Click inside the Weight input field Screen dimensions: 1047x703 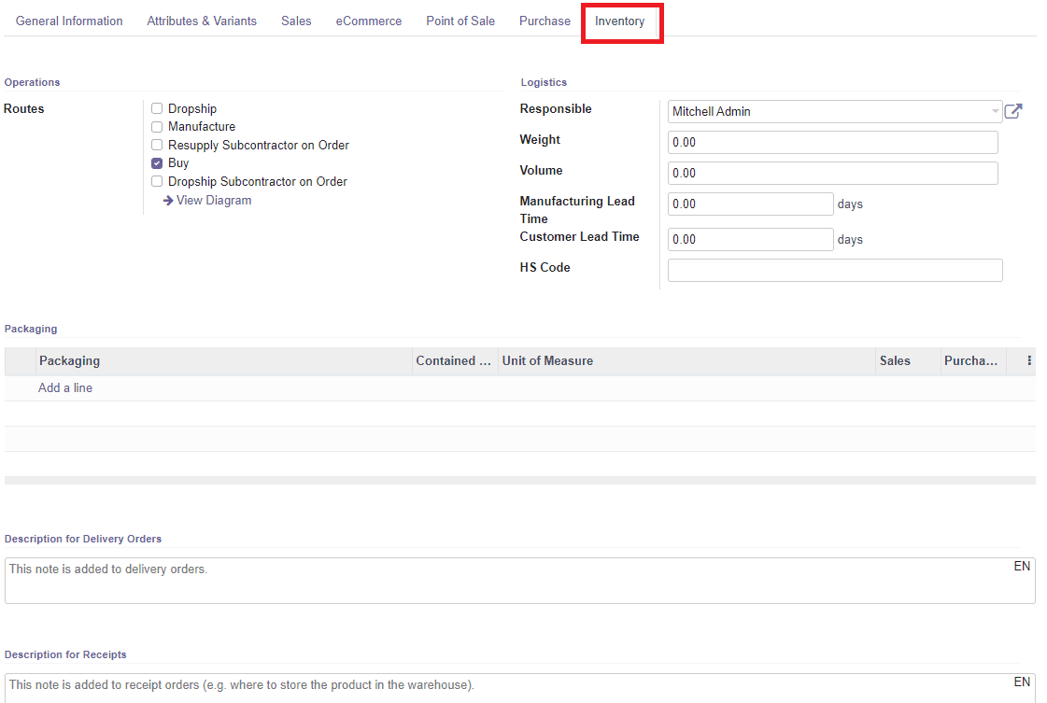[x=831, y=141]
